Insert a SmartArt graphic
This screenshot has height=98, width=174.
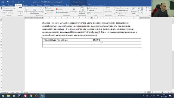[48, 8]
